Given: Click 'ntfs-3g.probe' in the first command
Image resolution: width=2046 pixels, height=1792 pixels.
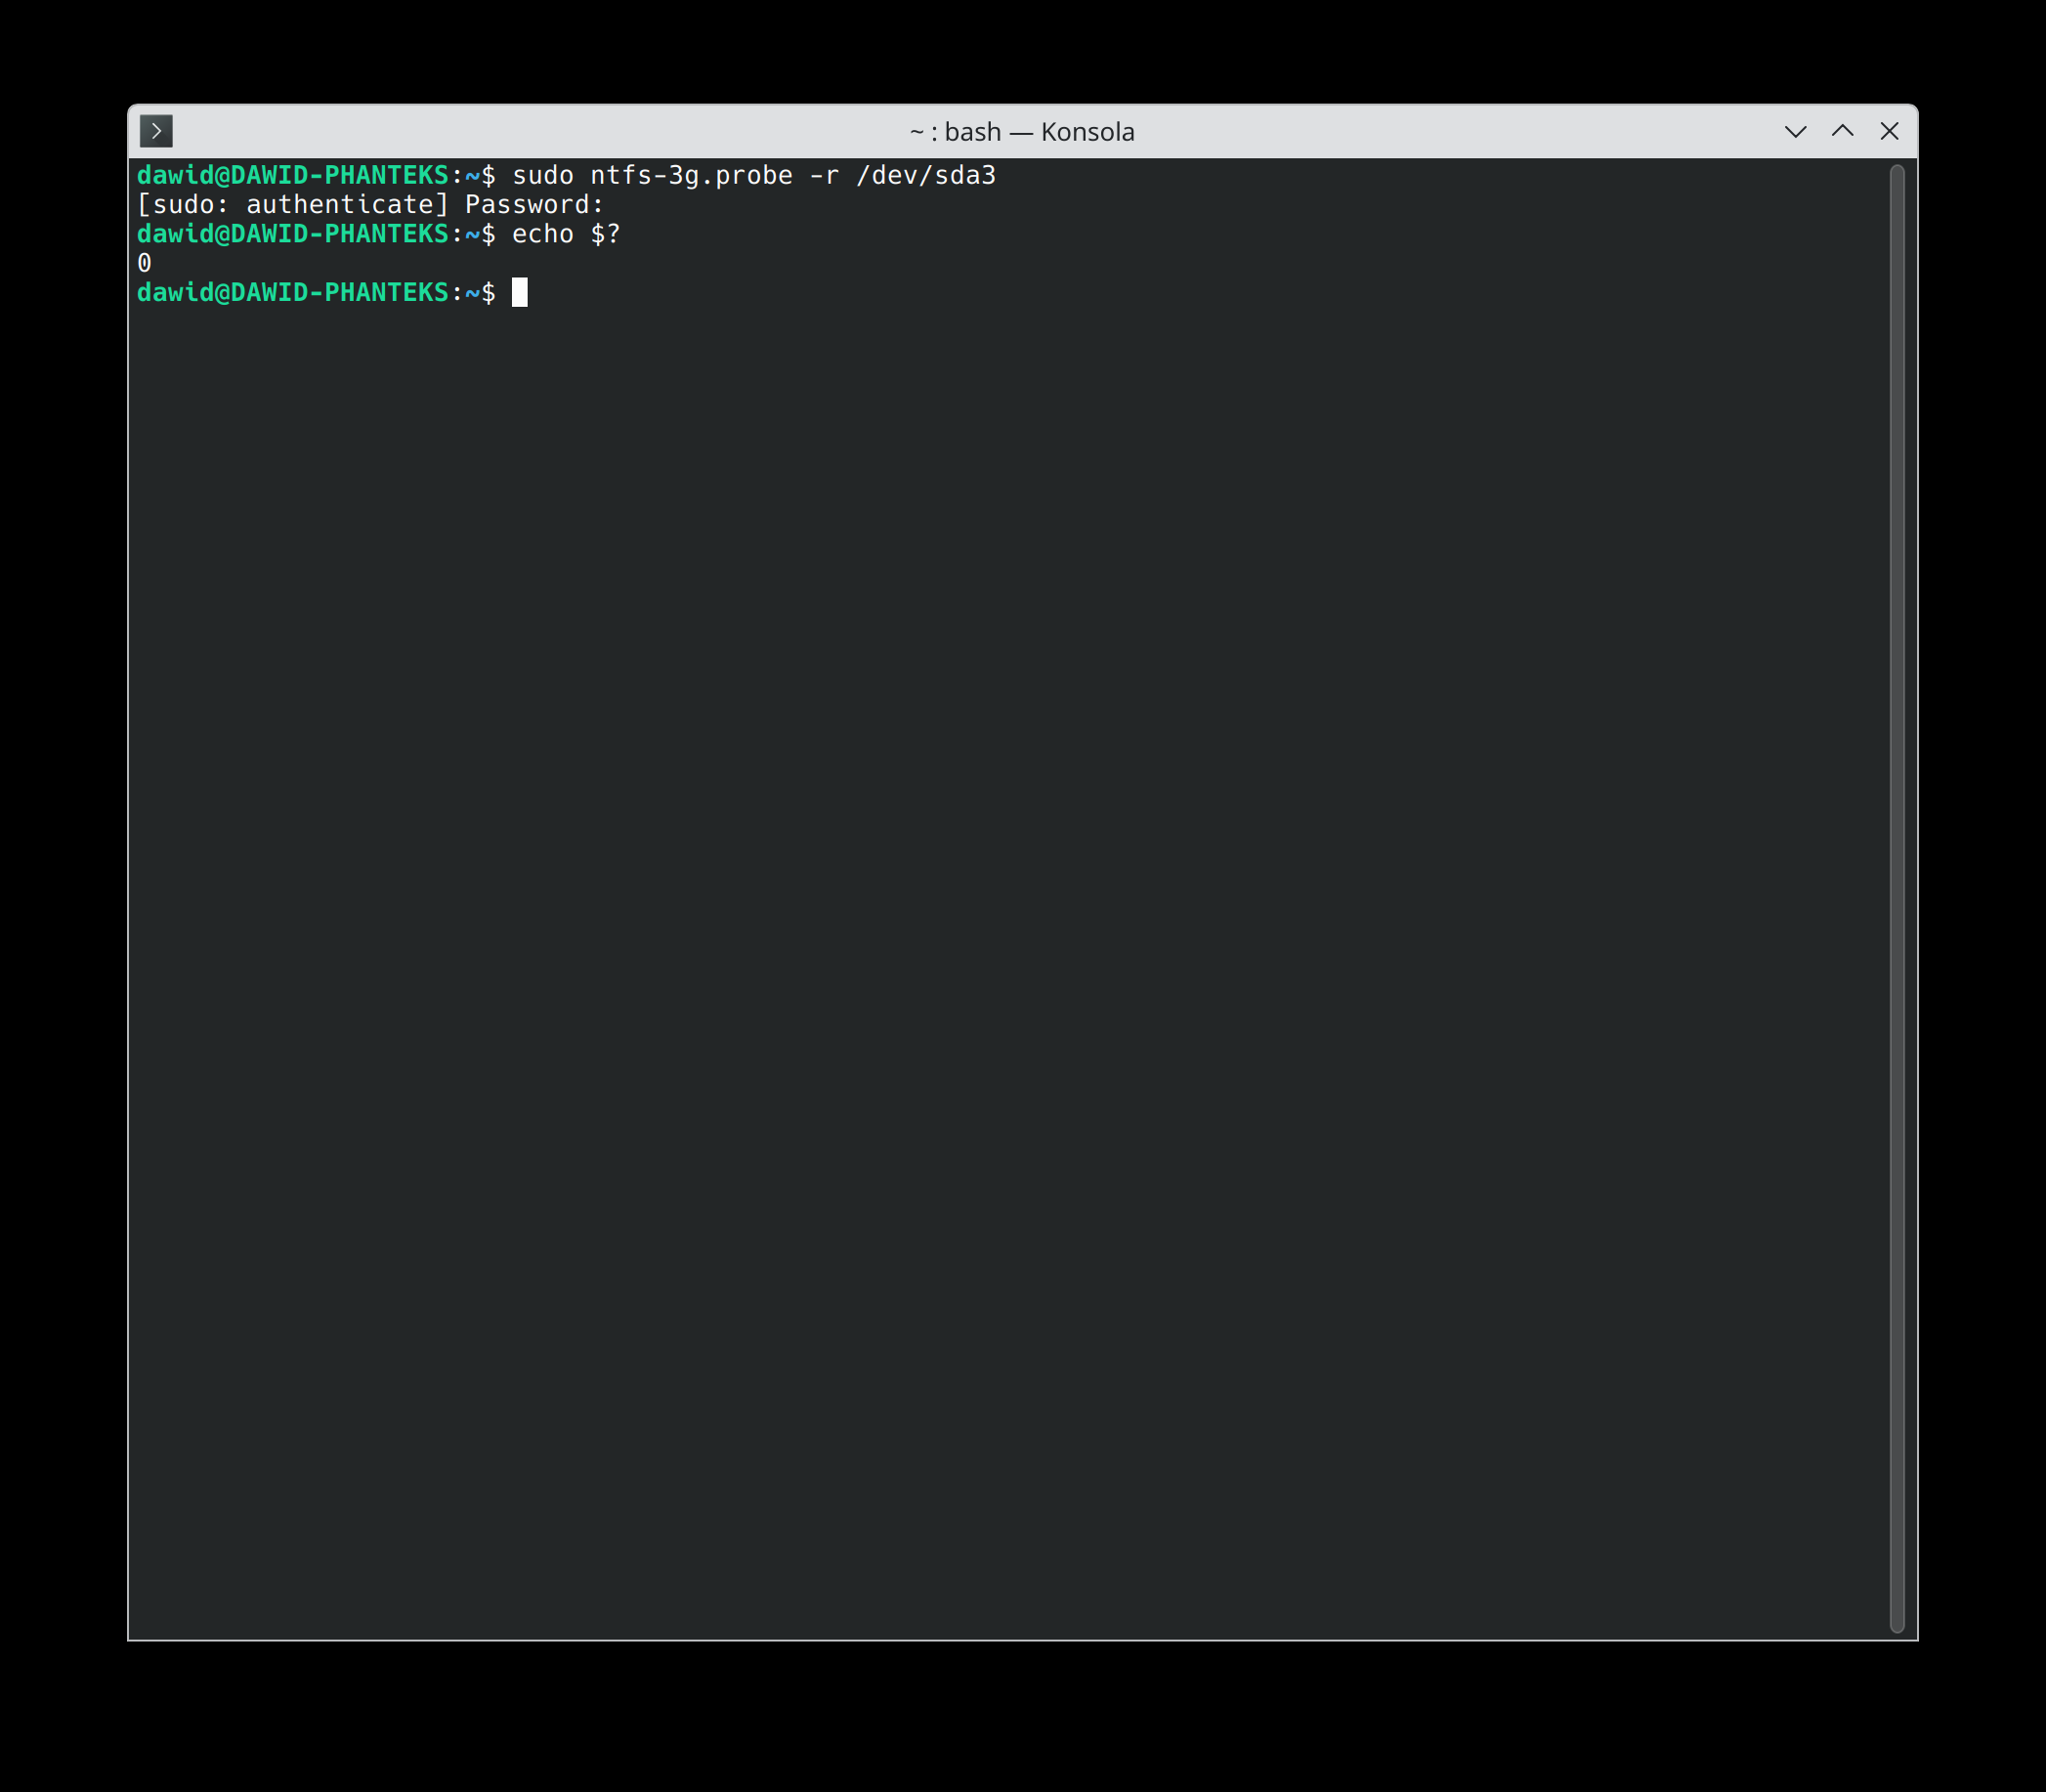Looking at the screenshot, I should [691, 176].
